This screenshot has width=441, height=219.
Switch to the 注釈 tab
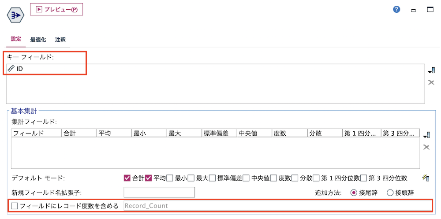click(x=60, y=40)
